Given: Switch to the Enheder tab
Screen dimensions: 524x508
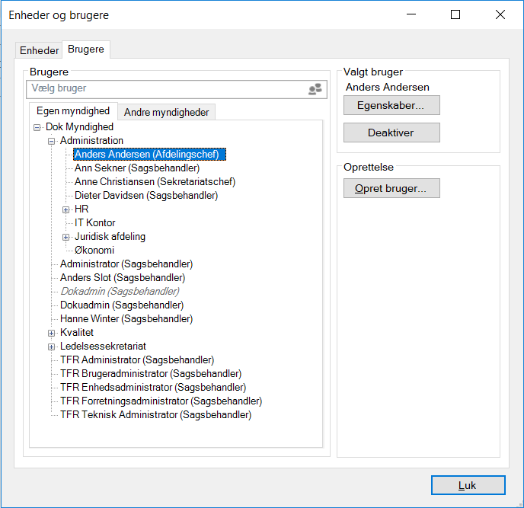Looking at the screenshot, I should [40, 50].
